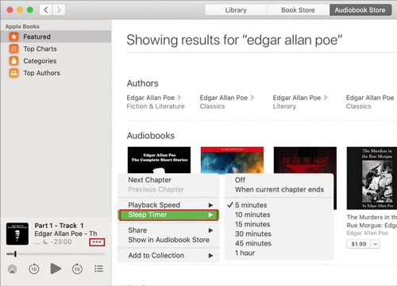Set sleep timer to 30 minutes
Image resolution: width=397 pixels, height=286 pixels.
[279, 234]
